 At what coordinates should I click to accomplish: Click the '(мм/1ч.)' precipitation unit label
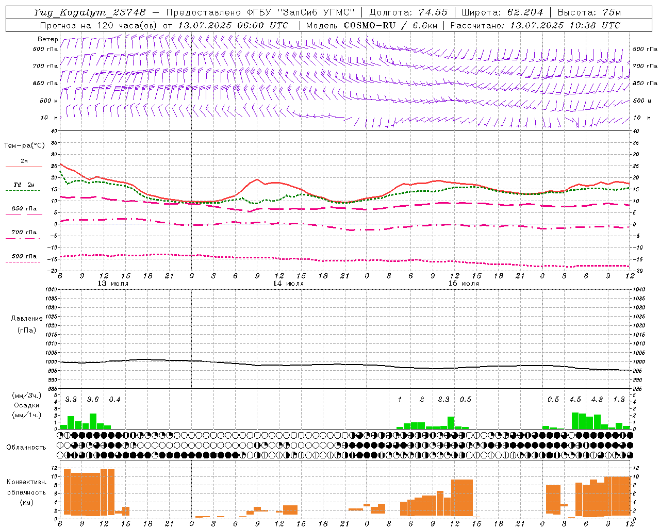[x=27, y=415]
